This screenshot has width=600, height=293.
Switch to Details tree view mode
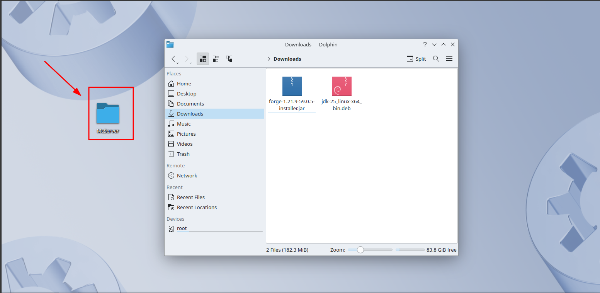(229, 59)
